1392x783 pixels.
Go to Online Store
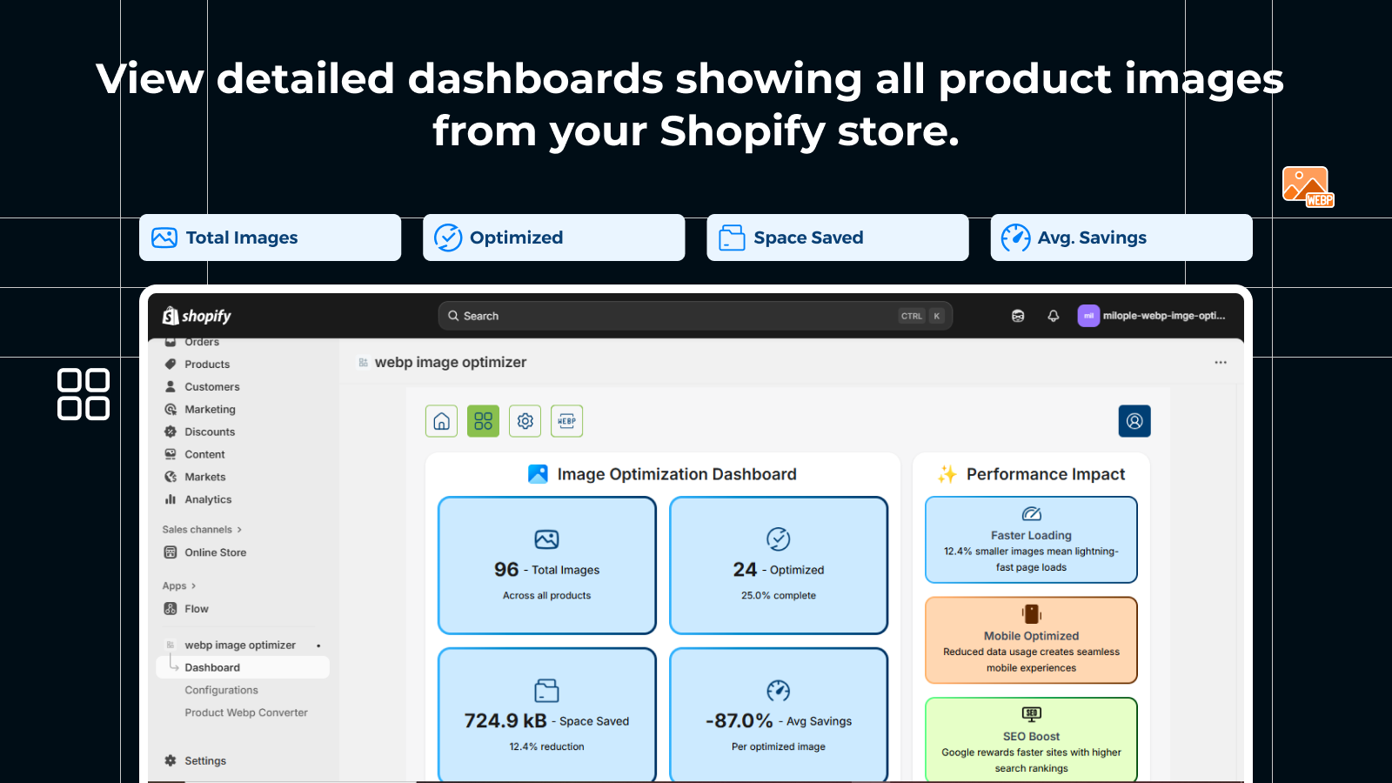(x=215, y=552)
